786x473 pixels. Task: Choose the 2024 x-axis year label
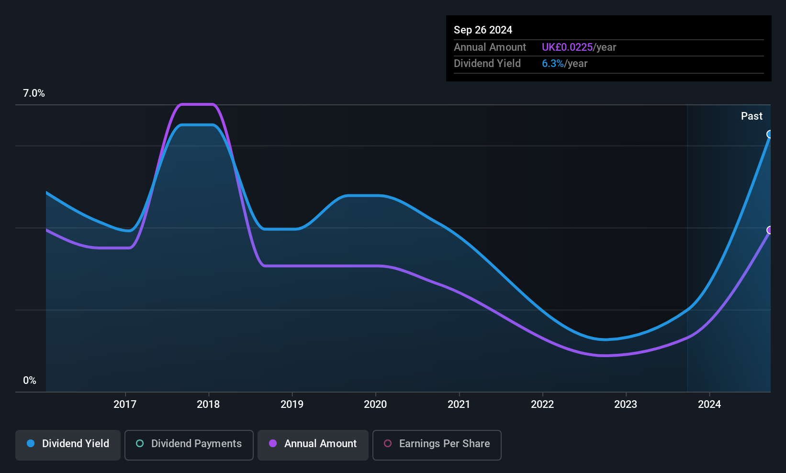coord(709,405)
